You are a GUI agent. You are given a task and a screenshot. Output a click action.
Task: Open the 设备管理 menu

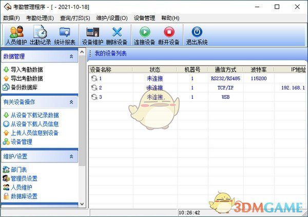(144, 18)
